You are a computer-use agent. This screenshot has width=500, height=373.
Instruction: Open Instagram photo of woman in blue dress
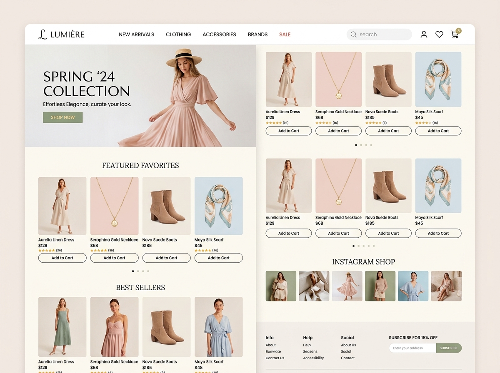click(x=413, y=286)
